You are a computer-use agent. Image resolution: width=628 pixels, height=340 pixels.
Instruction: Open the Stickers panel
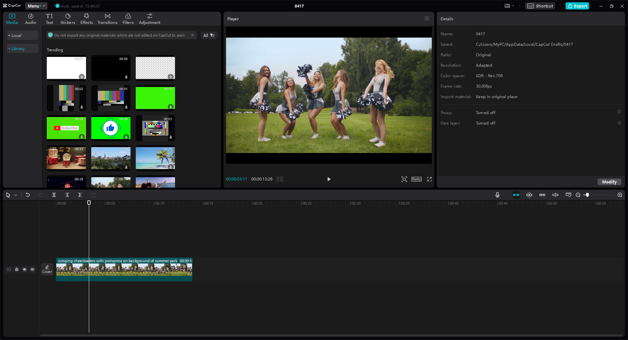pyautogui.click(x=68, y=18)
